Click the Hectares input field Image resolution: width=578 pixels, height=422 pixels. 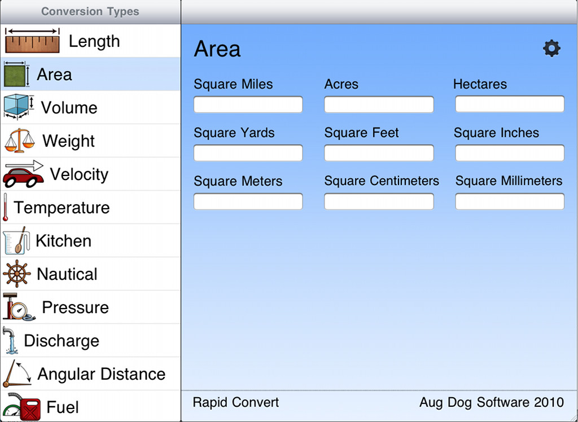pyautogui.click(x=510, y=104)
